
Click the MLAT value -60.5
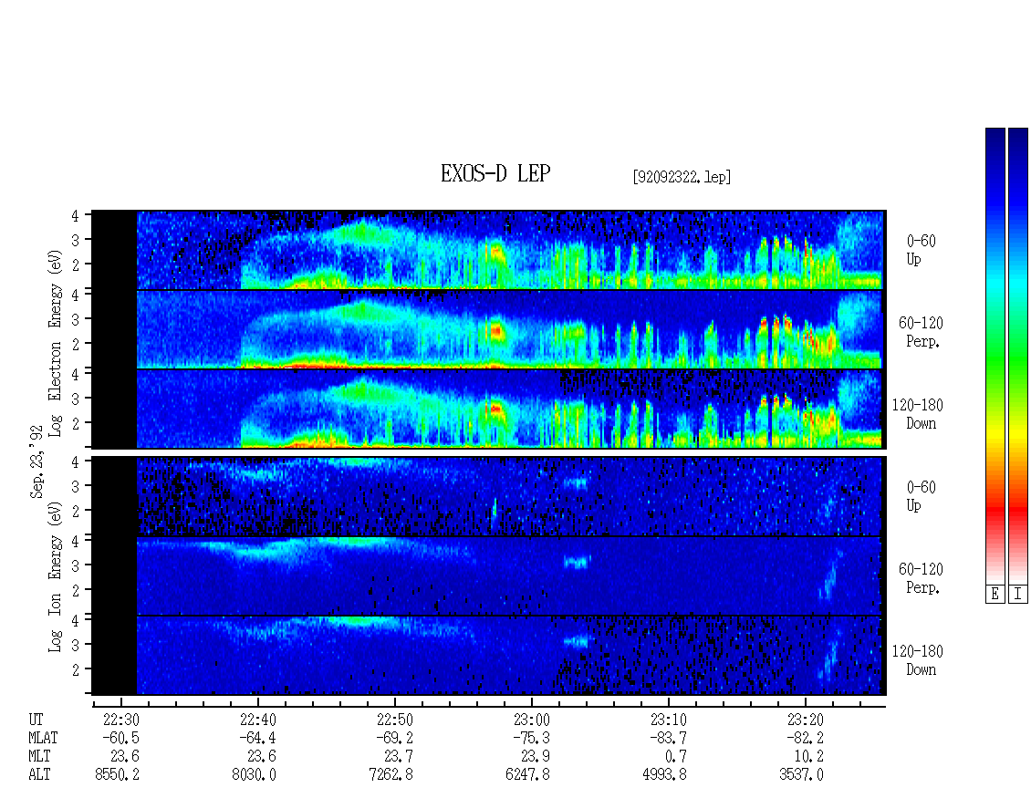coord(121,738)
